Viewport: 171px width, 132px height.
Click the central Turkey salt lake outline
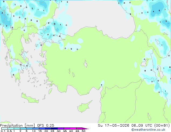[x=85, y=64]
